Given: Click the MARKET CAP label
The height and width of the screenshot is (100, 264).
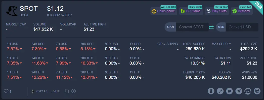Looking at the screenshot, I should pos(16,24).
